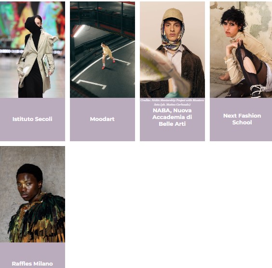
Task: Click the curly black hair of Next Fashion model
Action: coord(234,18)
